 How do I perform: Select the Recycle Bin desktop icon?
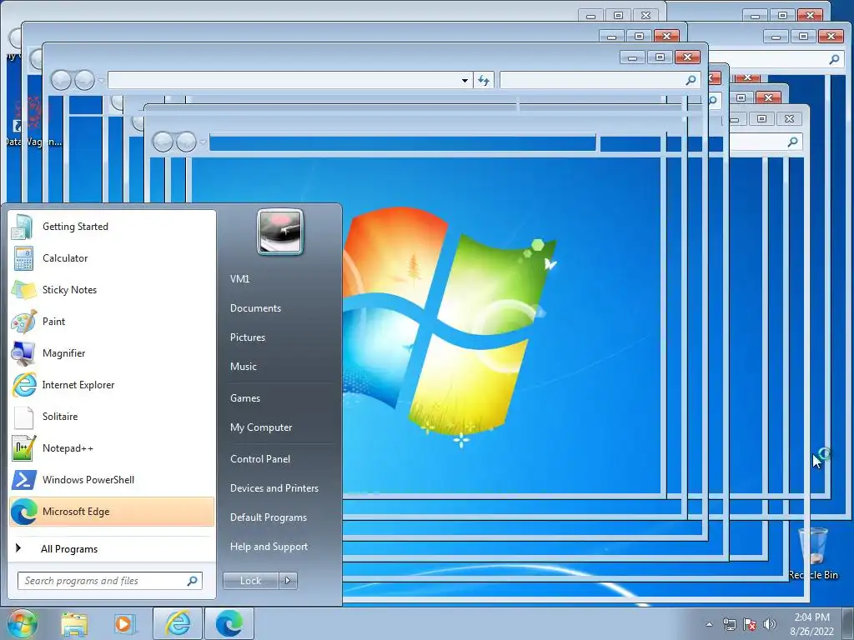813,552
